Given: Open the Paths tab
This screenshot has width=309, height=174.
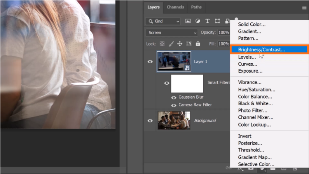Looking at the screenshot, I should [x=196, y=7].
